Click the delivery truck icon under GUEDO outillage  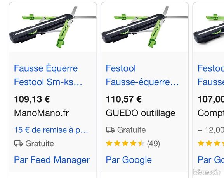(110, 130)
